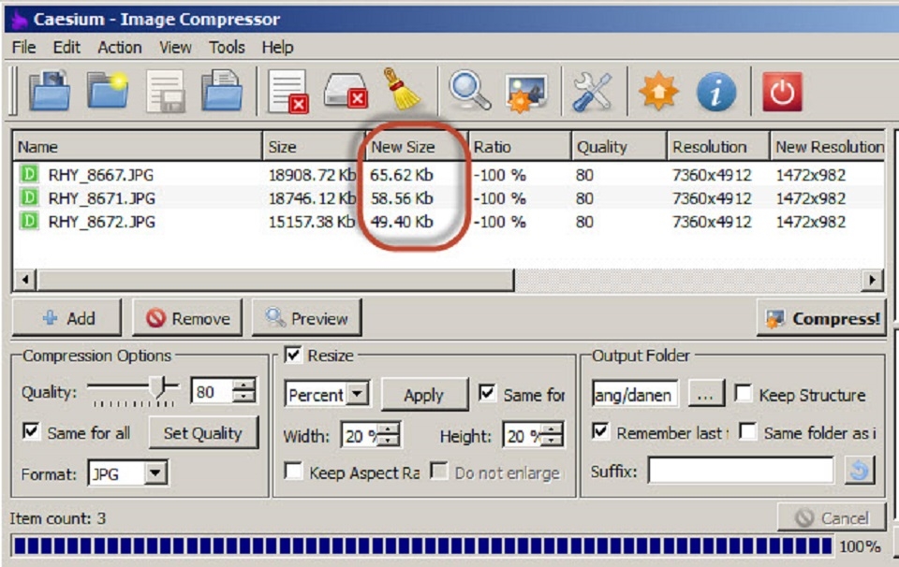Image resolution: width=899 pixels, height=567 pixels.
Task: Open the Action menu
Action: point(119,47)
